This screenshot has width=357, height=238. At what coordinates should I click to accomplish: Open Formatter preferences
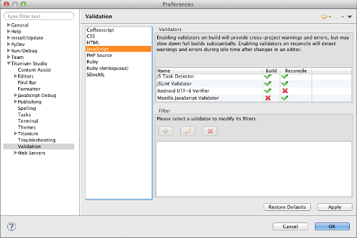(x=29, y=89)
